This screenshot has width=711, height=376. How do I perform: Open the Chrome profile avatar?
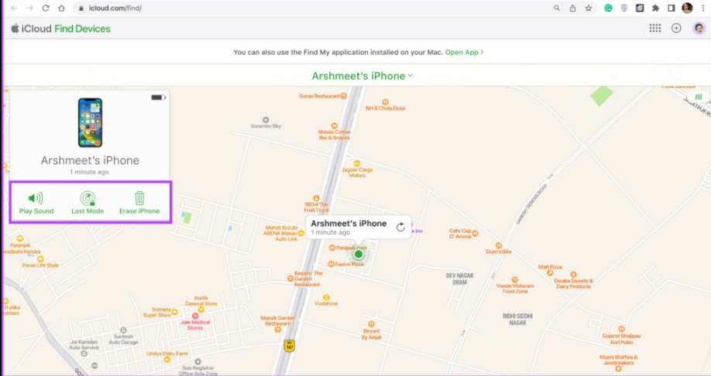coord(687,8)
